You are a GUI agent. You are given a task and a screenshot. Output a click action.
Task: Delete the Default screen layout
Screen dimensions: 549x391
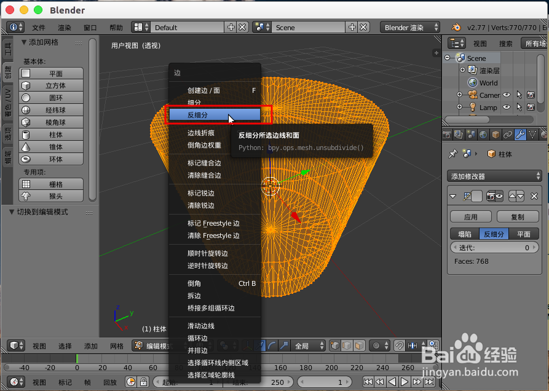point(242,27)
